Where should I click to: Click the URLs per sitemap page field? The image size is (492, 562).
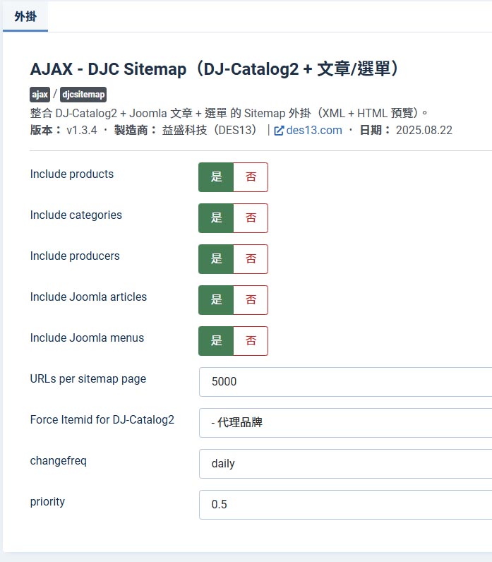[345, 382]
